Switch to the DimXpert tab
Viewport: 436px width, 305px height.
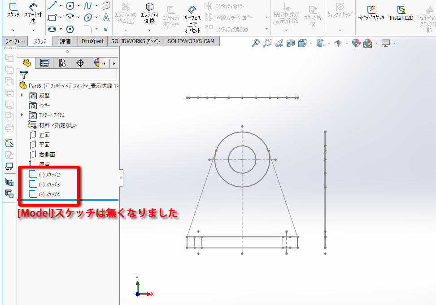[x=92, y=41]
